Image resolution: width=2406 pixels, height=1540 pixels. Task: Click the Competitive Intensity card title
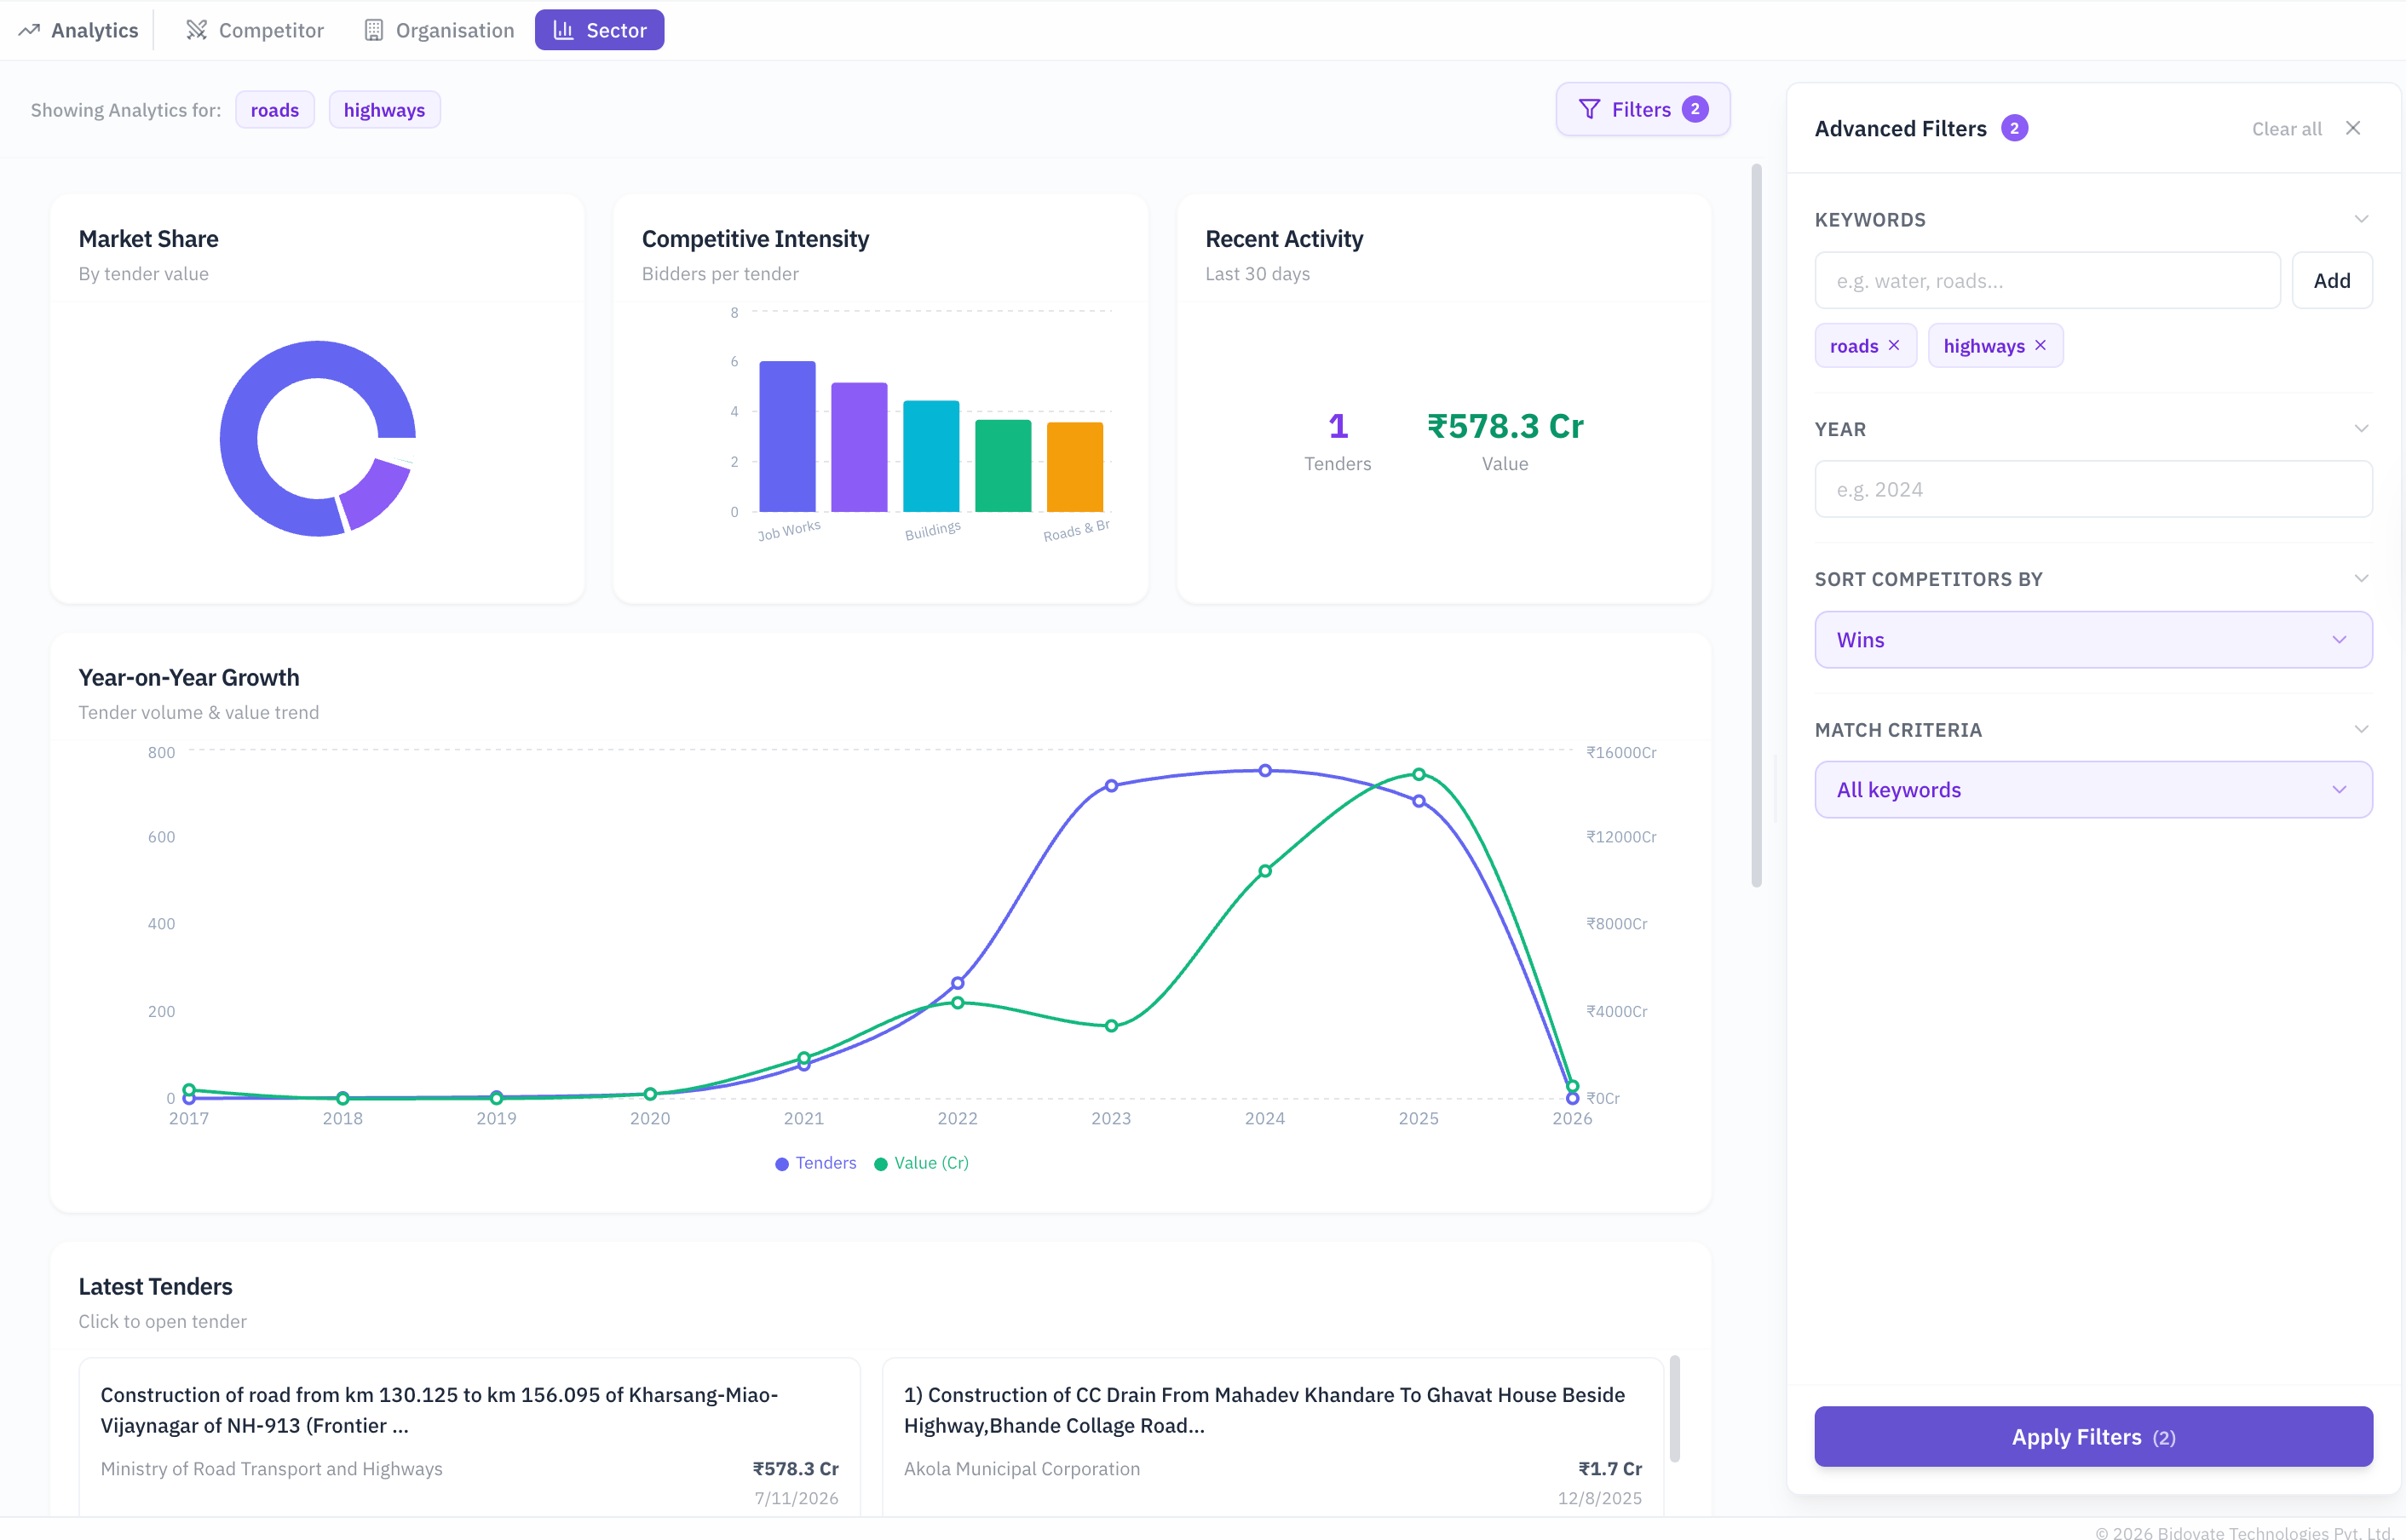(755, 239)
